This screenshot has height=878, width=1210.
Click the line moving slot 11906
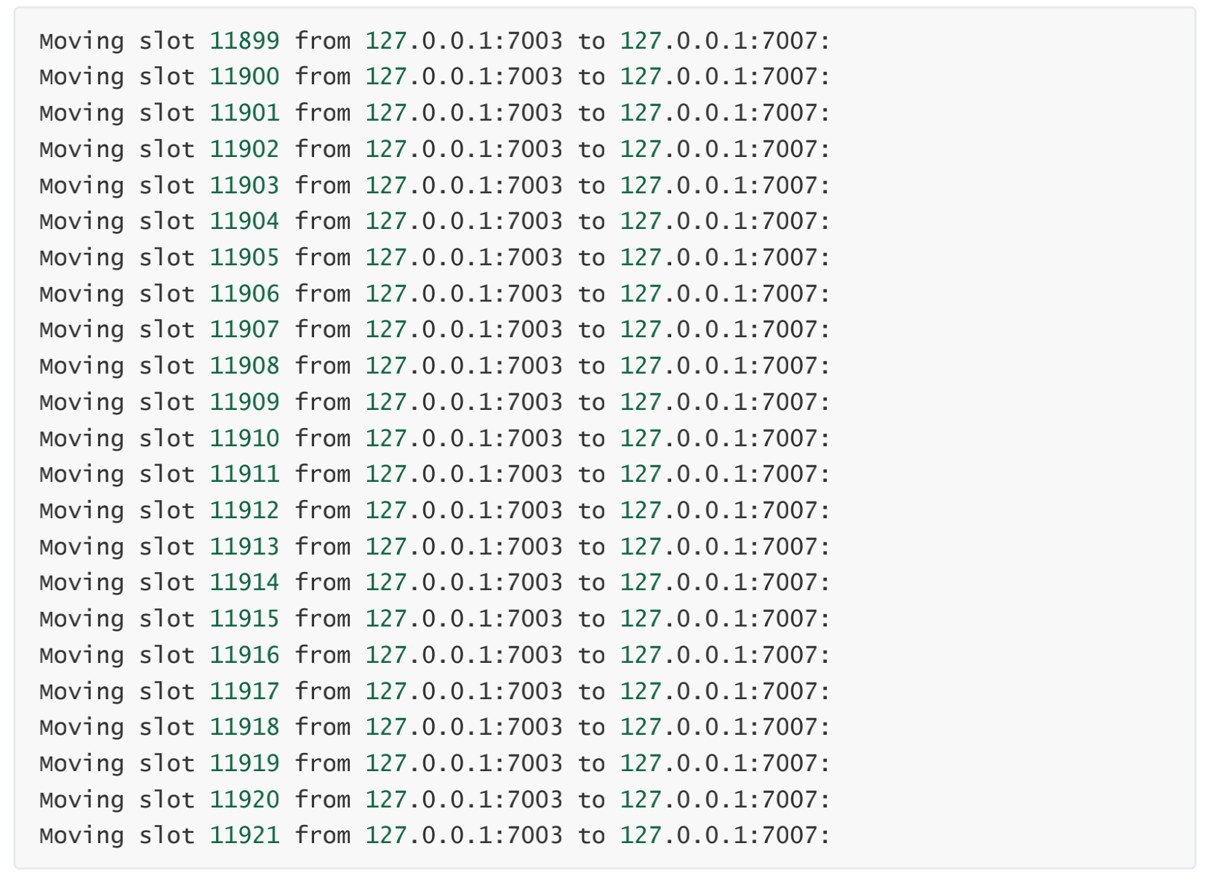tap(435, 294)
